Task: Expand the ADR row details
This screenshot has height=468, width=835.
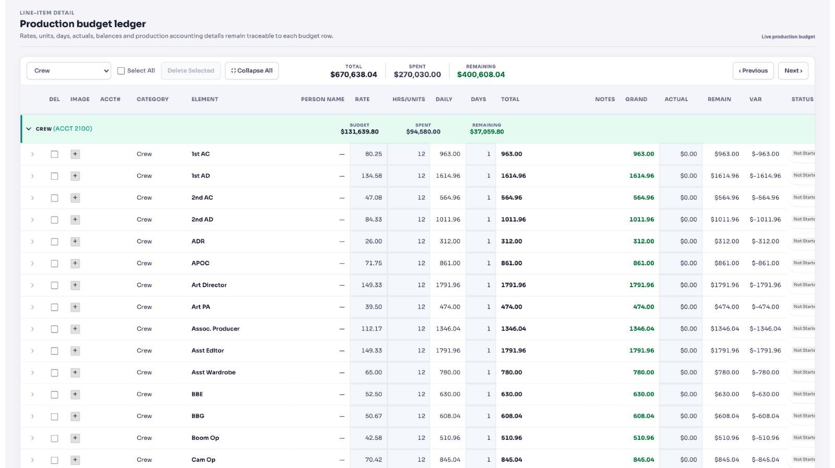Action: click(x=32, y=242)
